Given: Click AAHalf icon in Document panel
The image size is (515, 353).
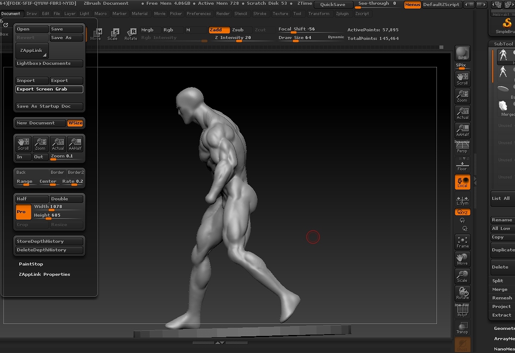Looking at the screenshot, I should pos(75,144).
